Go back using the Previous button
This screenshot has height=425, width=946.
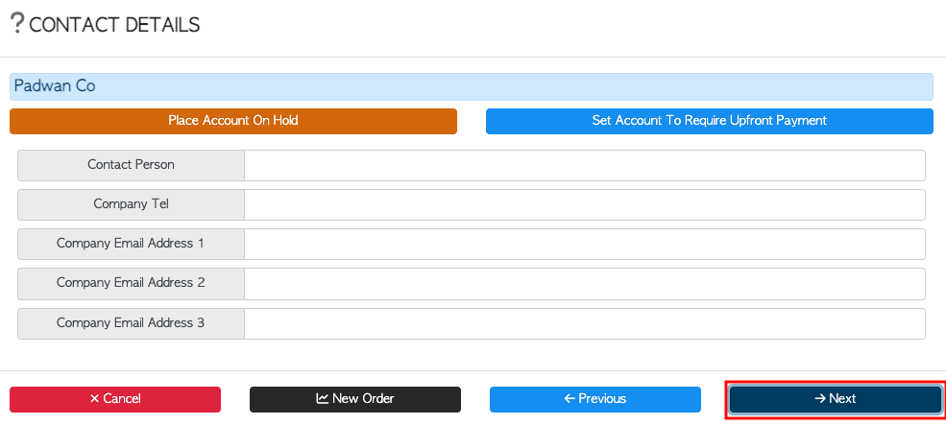click(595, 399)
